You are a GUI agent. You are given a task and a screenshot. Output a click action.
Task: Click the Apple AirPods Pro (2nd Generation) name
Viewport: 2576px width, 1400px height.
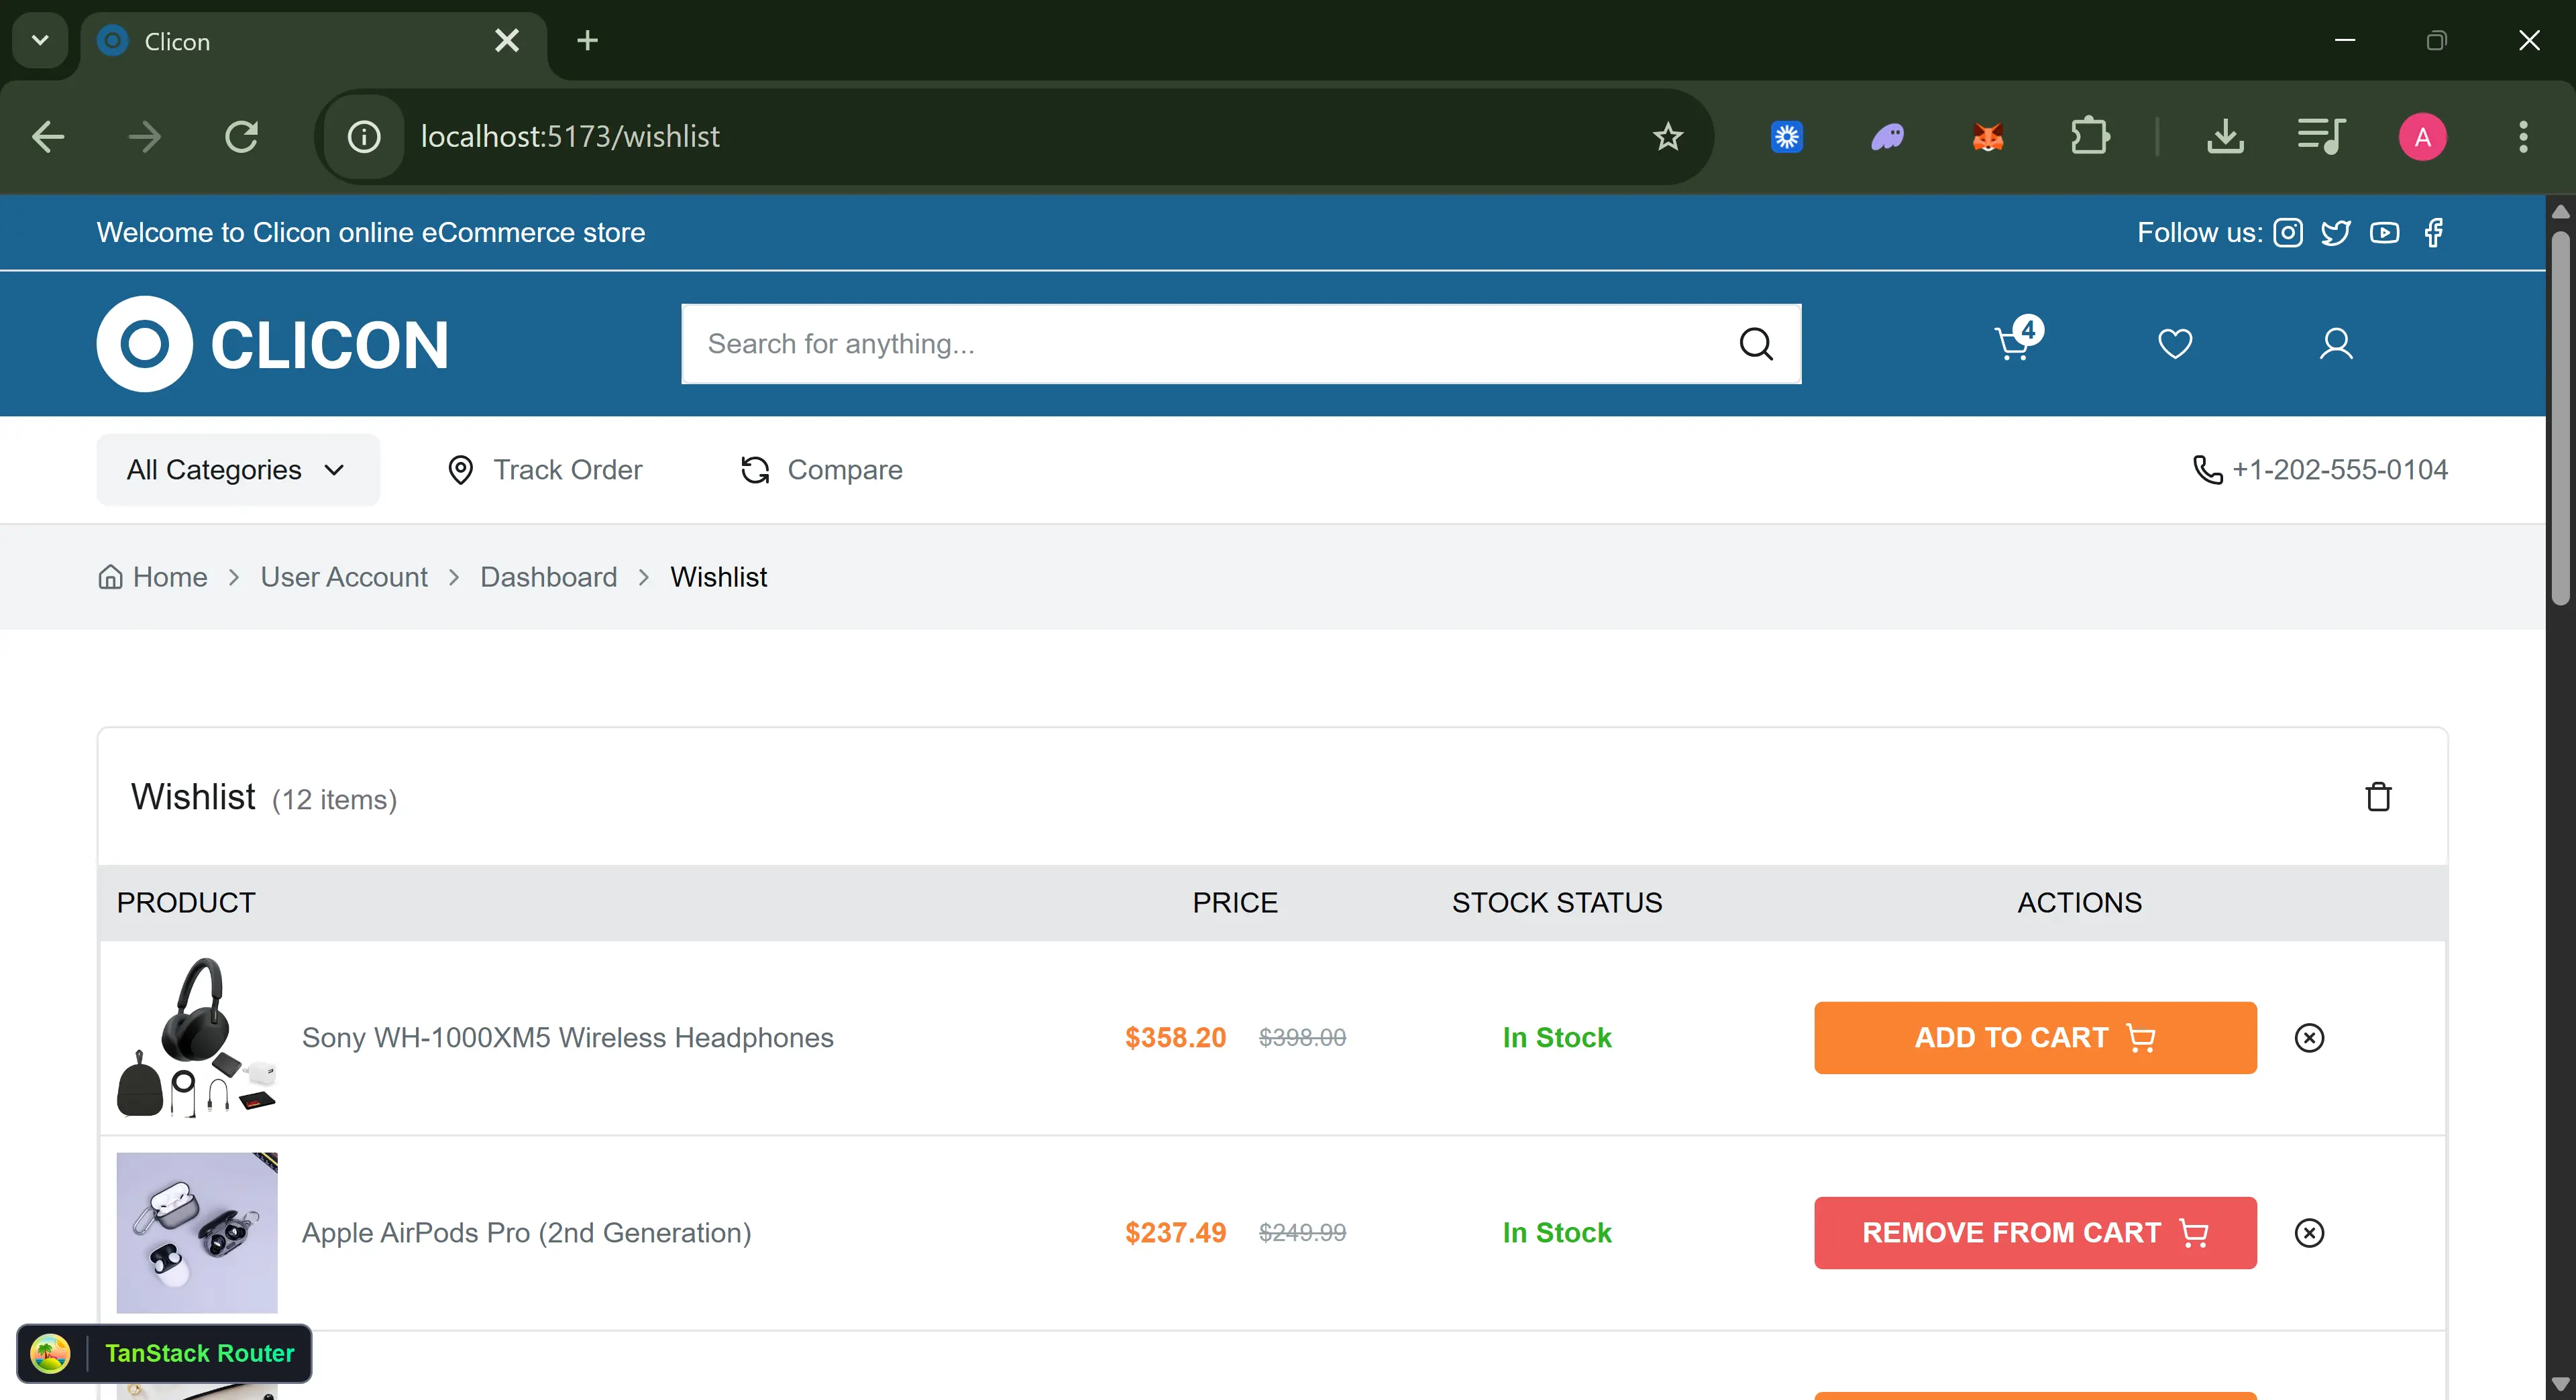tap(526, 1232)
